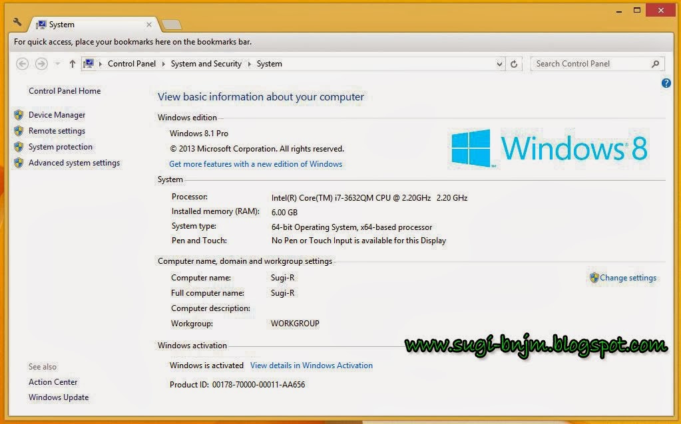Open Control Panel Home
681x424 pixels.
click(x=65, y=90)
